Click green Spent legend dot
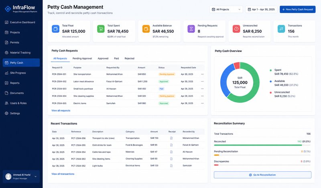Screen dimensions: 321x188 pyautogui.click(x=270, y=70)
